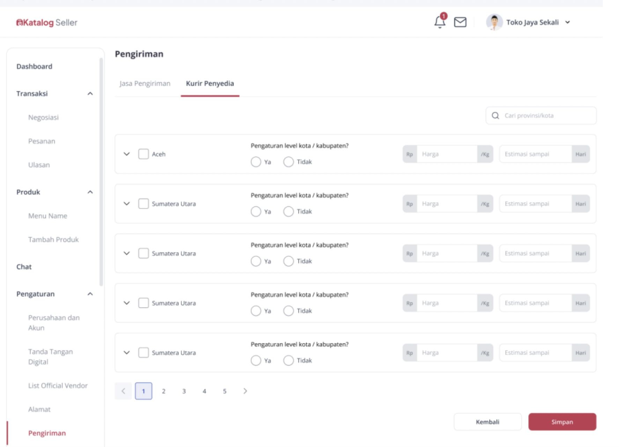Open the mail inbox icon
This screenshot has height=447, width=619.
pos(460,22)
